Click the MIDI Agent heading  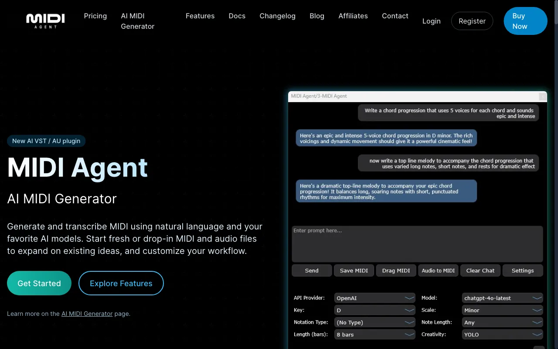click(78, 168)
